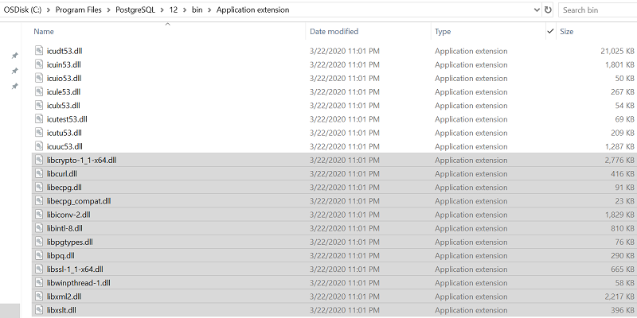Click the iculx53.dll file icon
The image size is (637, 318).
[x=38, y=105]
